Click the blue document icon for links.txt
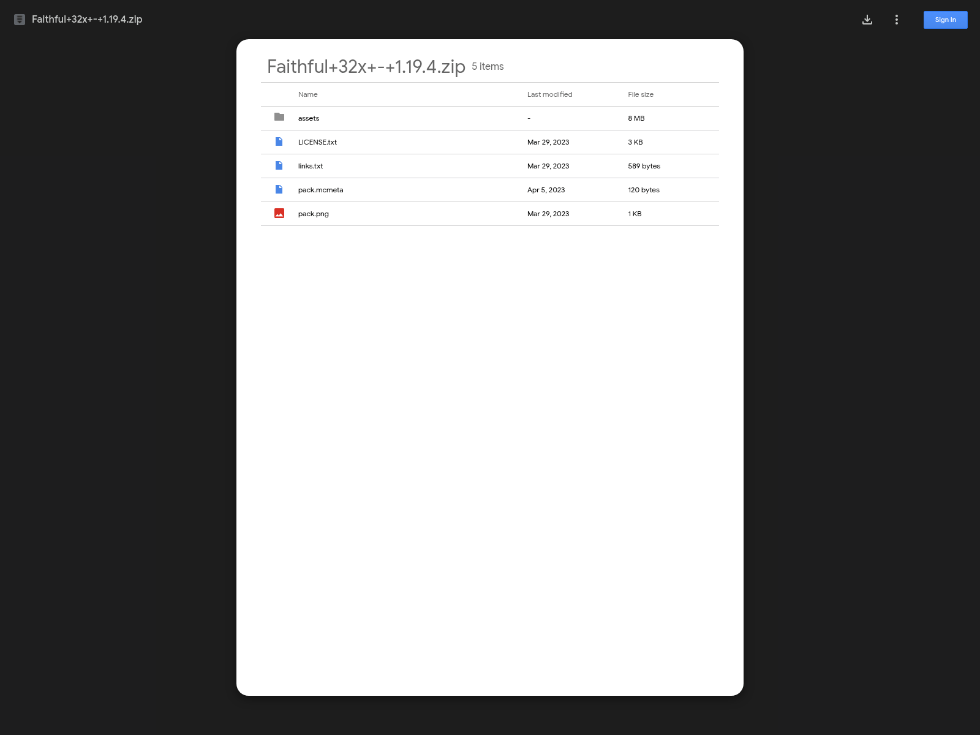The width and height of the screenshot is (980, 735). (x=279, y=165)
